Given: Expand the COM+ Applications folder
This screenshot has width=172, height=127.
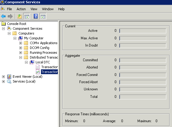Looking at the screenshot, I should [x=20, y=43].
